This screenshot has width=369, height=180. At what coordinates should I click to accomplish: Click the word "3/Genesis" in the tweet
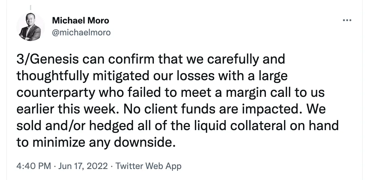(48, 59)
